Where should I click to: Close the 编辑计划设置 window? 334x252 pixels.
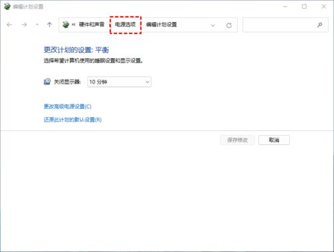coord(324,7)
